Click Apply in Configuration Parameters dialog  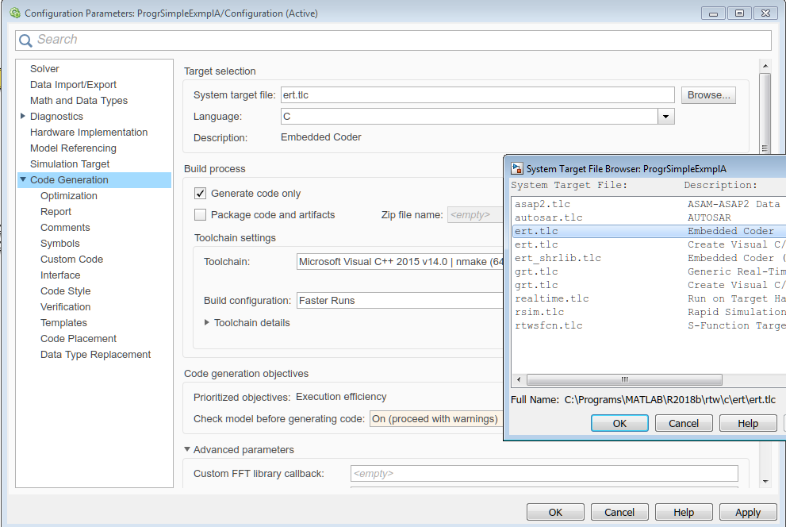coord(748,513)
